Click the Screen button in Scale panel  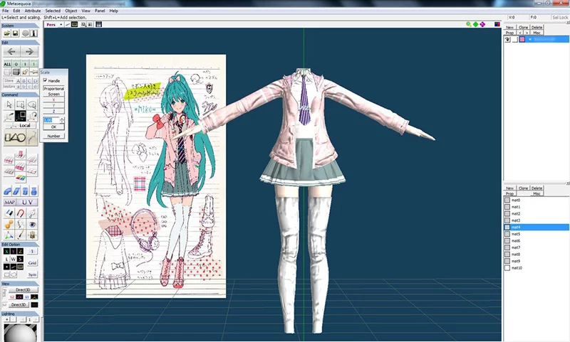54,94
